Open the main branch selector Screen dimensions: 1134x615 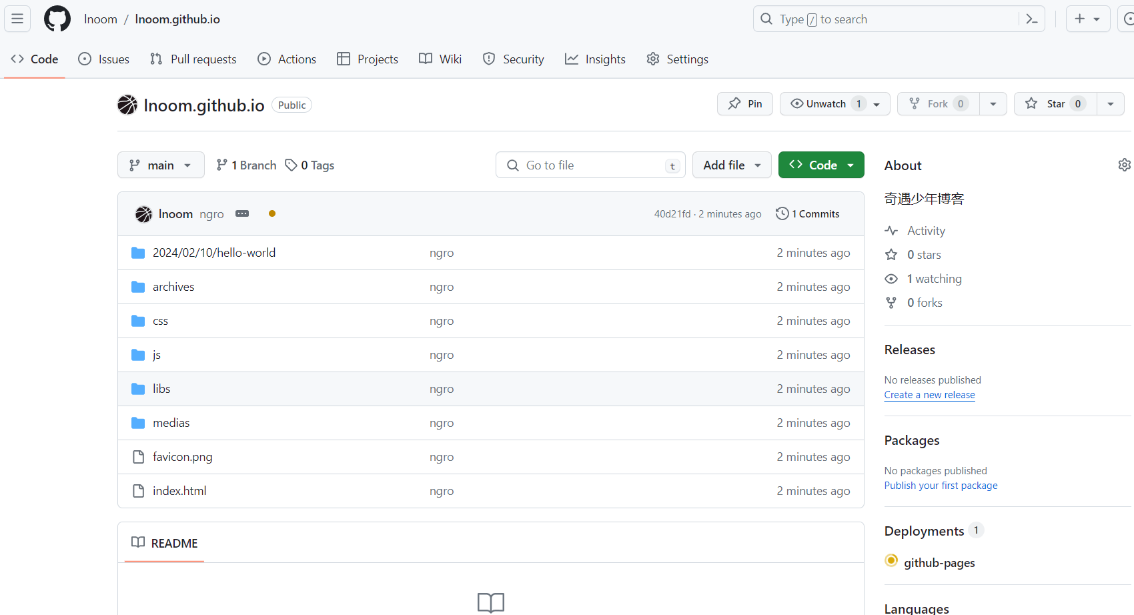pos(161,165)
